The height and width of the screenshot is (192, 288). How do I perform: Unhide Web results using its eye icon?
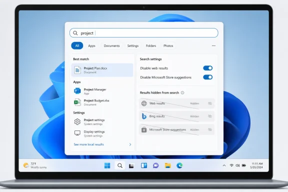[x=210, y=103]
